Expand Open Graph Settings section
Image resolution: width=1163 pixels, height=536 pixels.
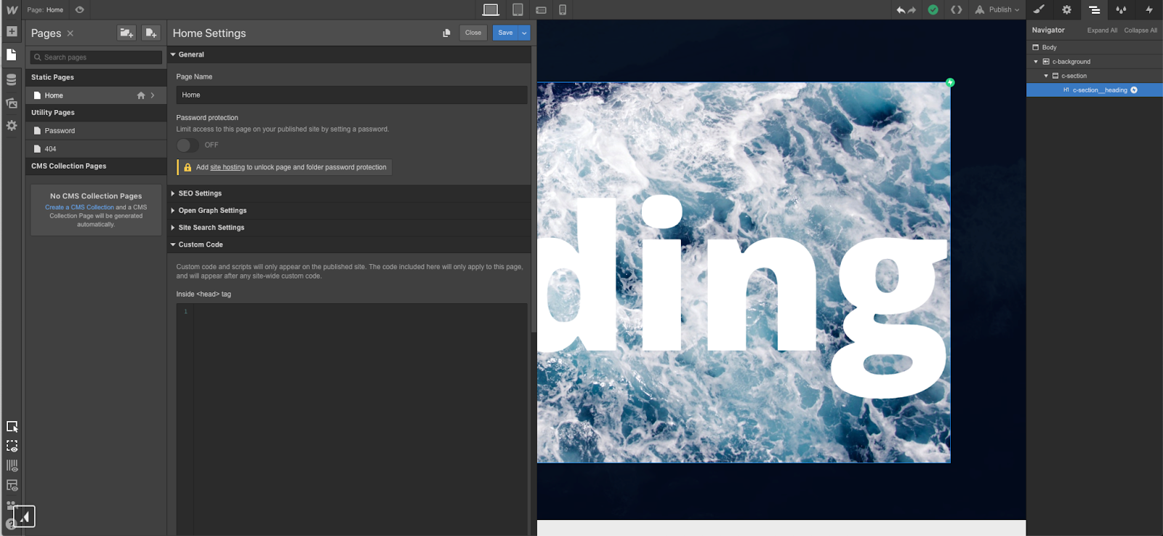tap(350, 210)
